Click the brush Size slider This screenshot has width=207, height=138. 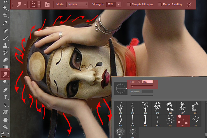tap(142, 87)
